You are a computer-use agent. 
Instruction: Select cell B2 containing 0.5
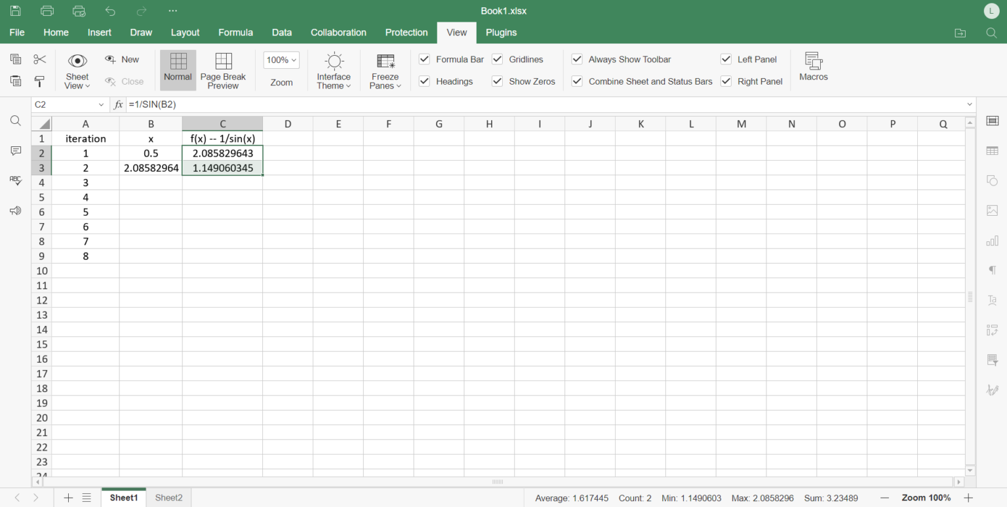pyautogui.click(x=151, y=153)
